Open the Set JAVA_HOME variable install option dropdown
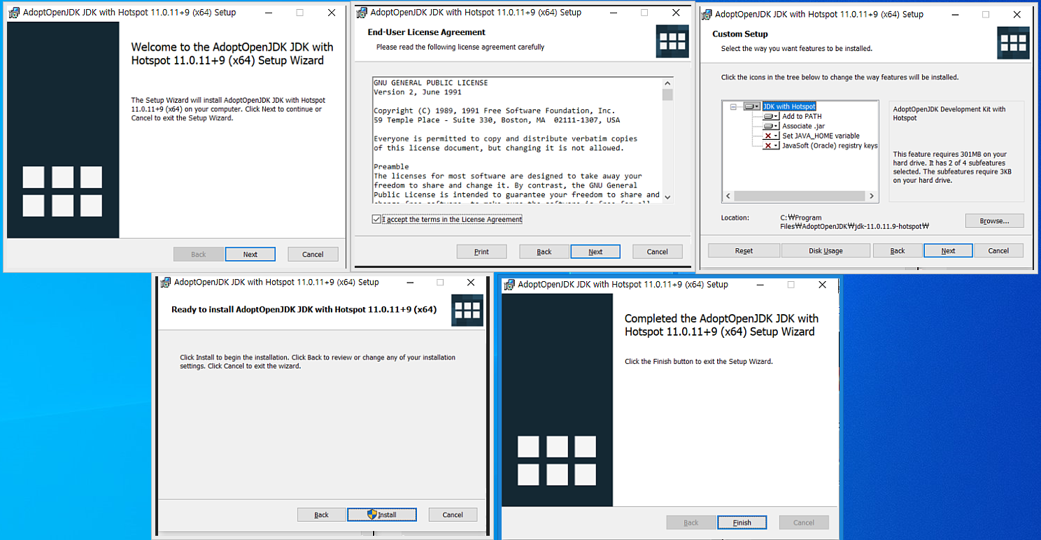The width and height of the screenshot is (1041, 540). click(771, 136)
